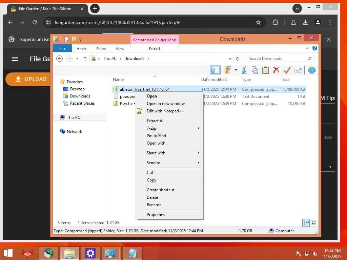Sort files by Size column
The width and height of the screenshot is (347, 260).
[286, 79]
